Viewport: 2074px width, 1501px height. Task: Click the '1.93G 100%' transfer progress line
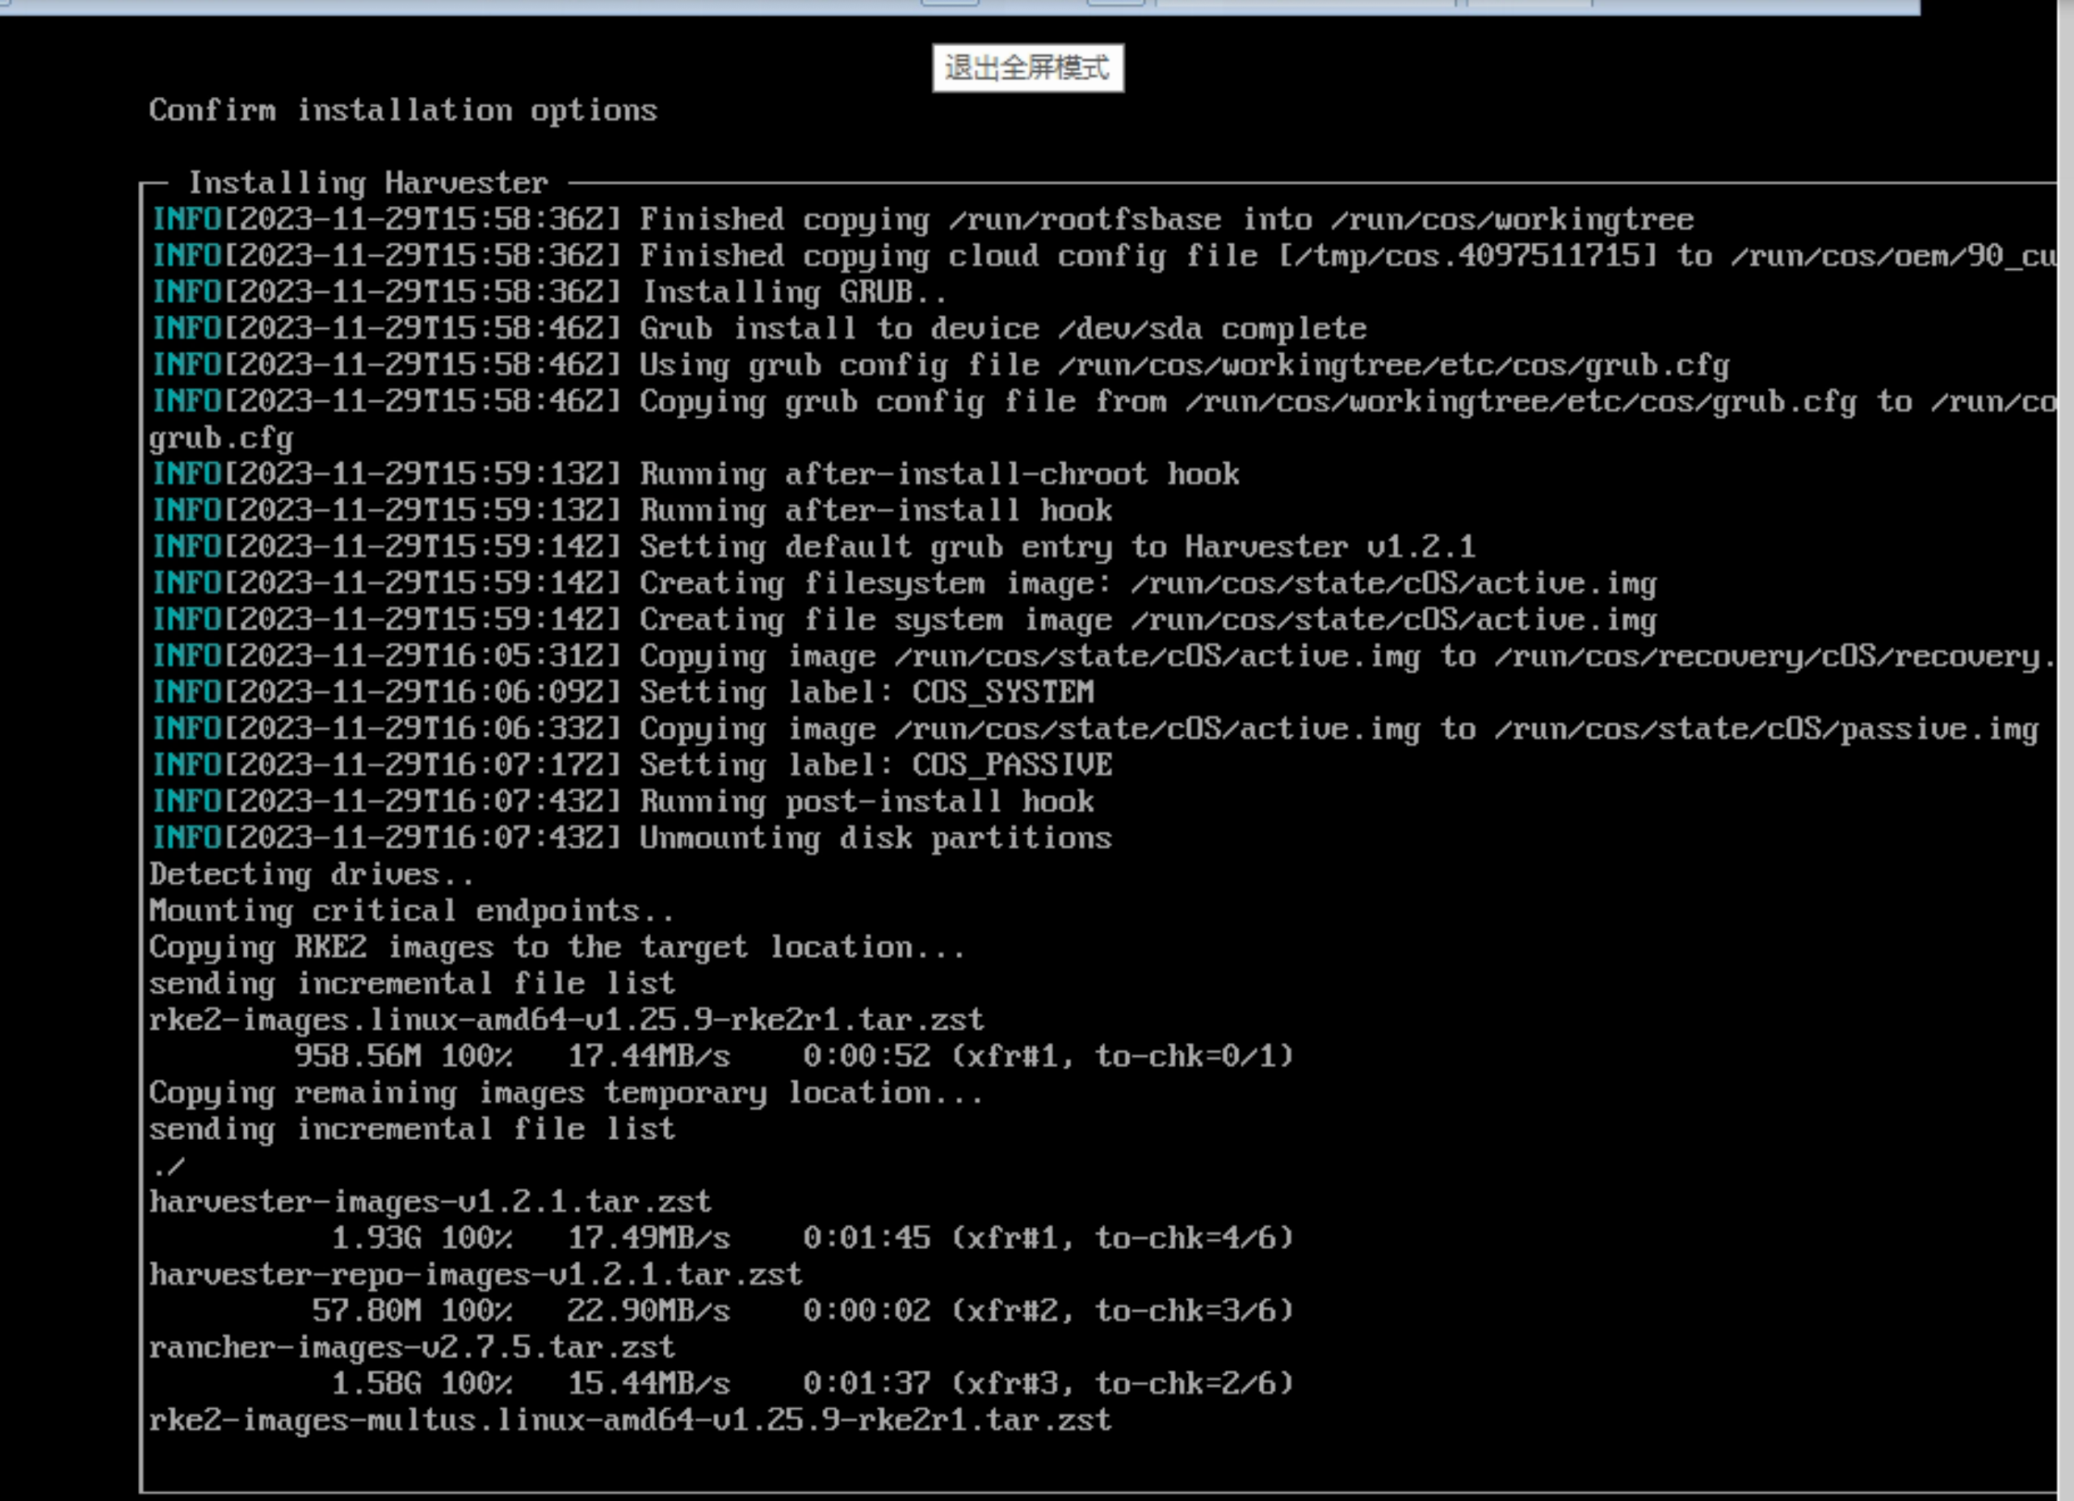[812, 1238]
